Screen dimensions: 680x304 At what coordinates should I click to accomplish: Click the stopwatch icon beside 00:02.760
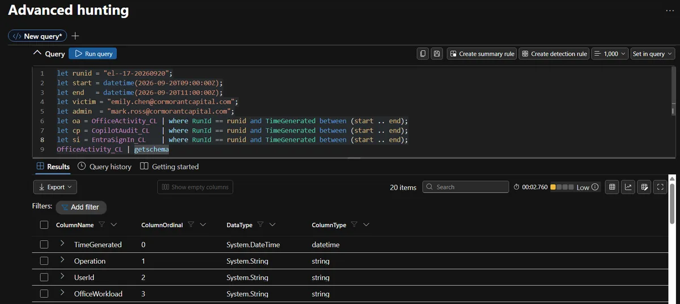[516, 187]
